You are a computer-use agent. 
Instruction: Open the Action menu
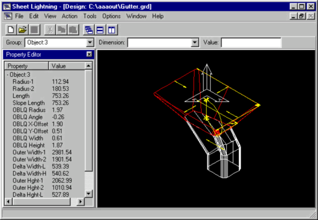click(69, 16)
